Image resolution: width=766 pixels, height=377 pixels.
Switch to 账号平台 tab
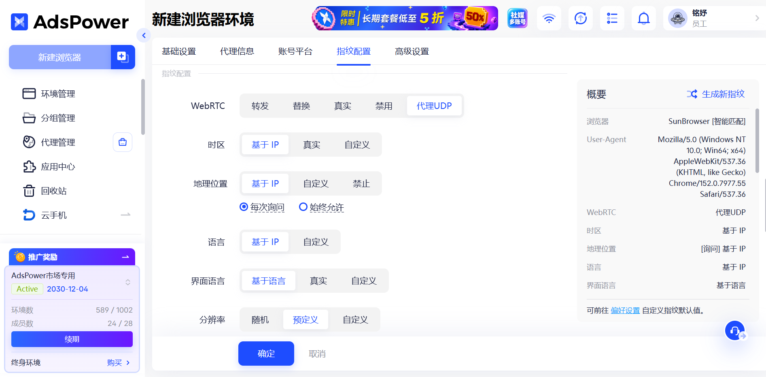[x=295, y=51]
